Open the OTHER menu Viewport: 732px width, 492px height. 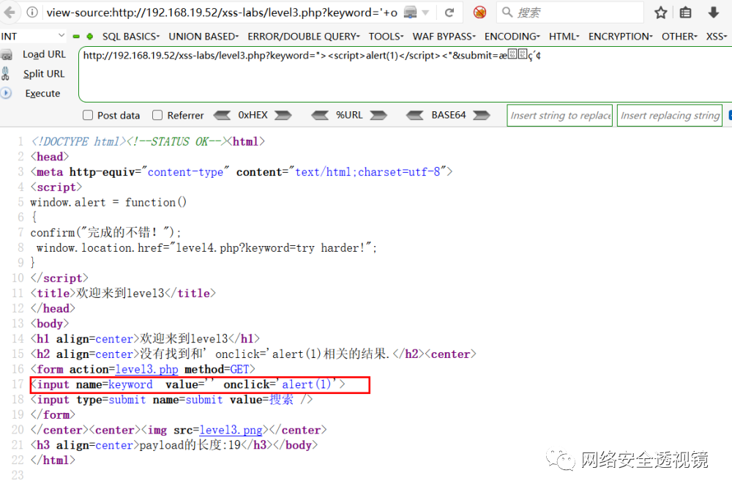click(679, 37)
